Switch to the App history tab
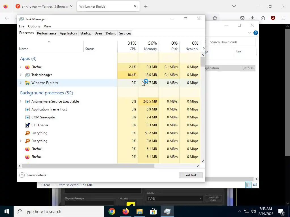 coord(68,33)
